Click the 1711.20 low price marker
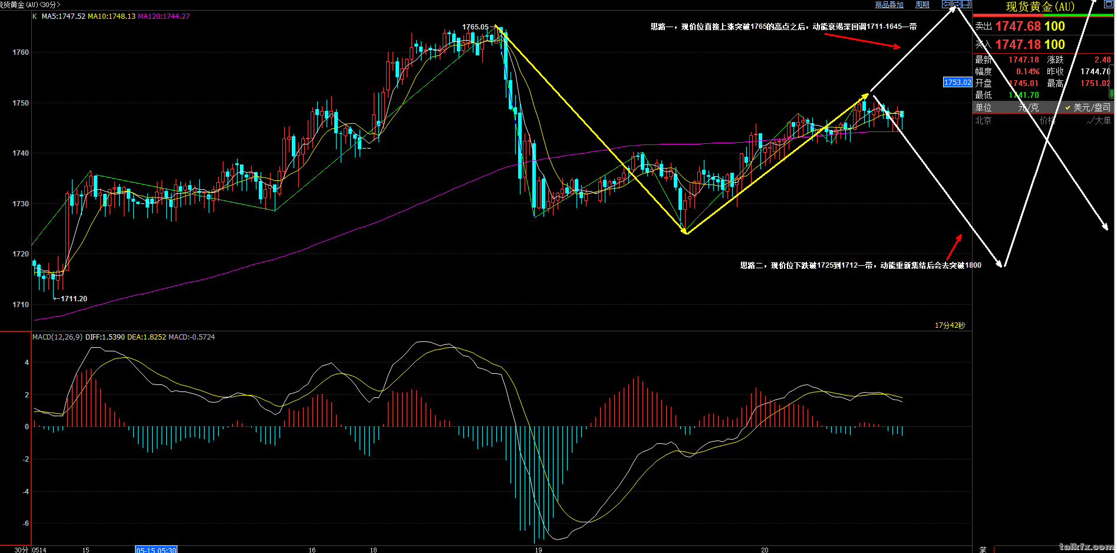 coord(74,299)
